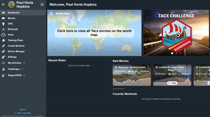Screen dimensions: 210x117
Task: Click the '30.29 km' distance on Lombardy Stage 1
Action: (x=162, y=74)
